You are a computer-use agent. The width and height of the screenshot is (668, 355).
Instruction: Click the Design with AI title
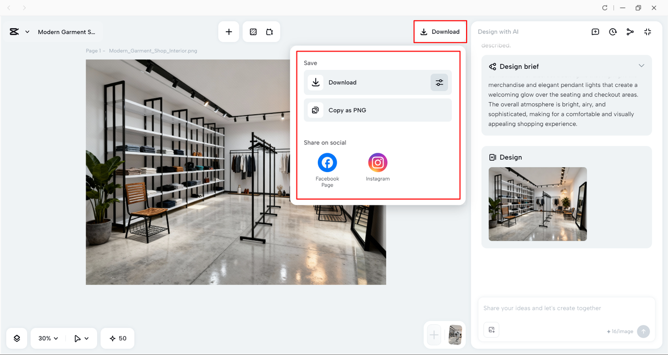[498, 32]
